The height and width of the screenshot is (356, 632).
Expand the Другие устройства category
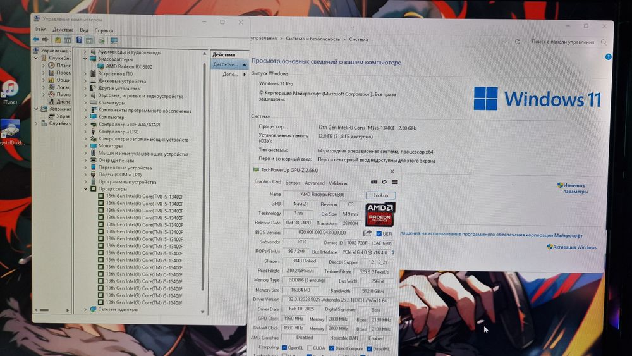85,89
